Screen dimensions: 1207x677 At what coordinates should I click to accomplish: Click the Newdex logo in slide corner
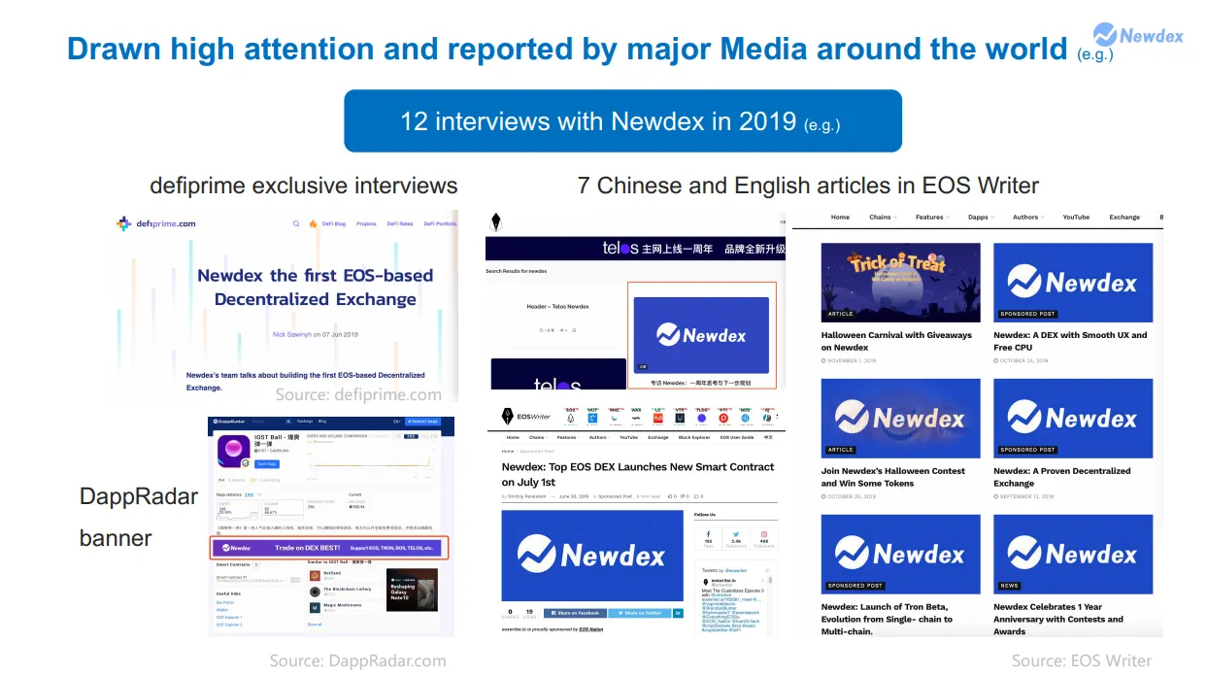pyautogui.click(x=1138, y=36)
